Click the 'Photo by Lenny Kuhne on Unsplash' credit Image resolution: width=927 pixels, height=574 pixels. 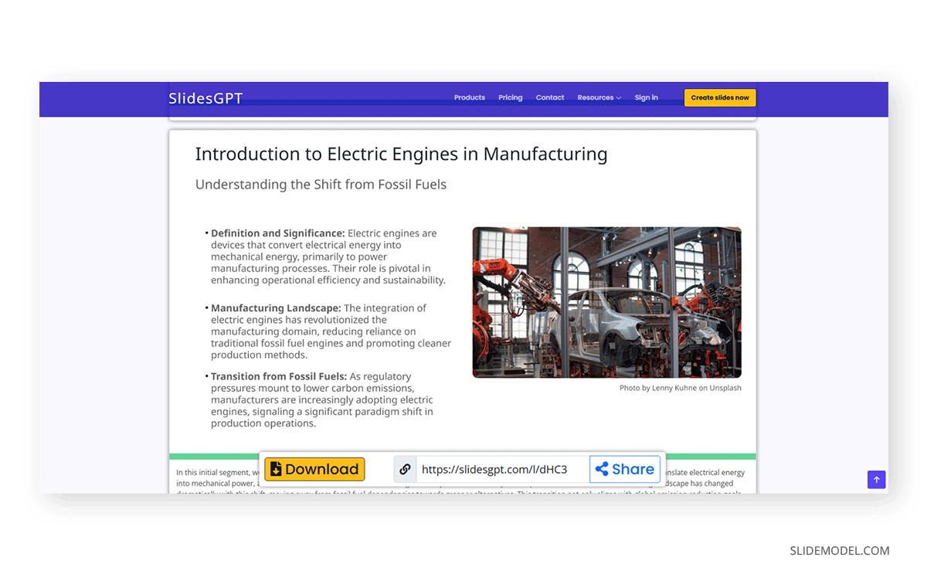[x=680, y=388]
